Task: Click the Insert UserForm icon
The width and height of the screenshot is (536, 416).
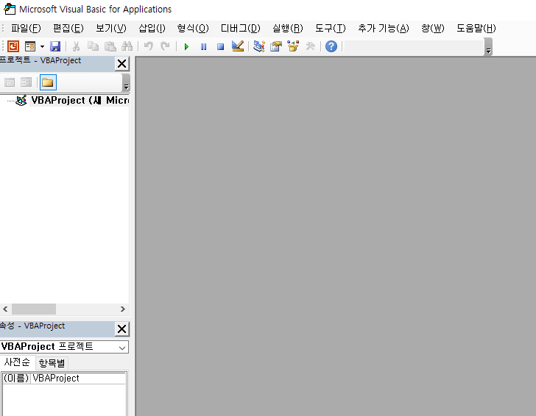Action: pos(30,46)
